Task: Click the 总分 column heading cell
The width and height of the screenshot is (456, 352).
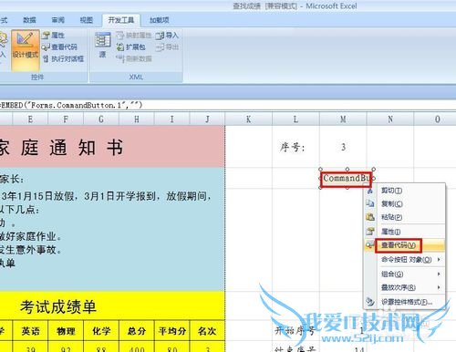Action: coord(137,331)
